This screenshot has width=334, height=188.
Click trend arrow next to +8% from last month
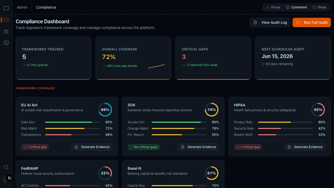tap(104, 66)
